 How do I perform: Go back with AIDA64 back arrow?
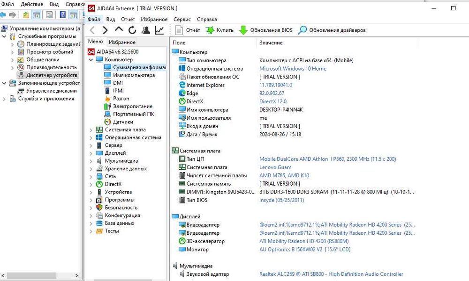tap(92, 30)
